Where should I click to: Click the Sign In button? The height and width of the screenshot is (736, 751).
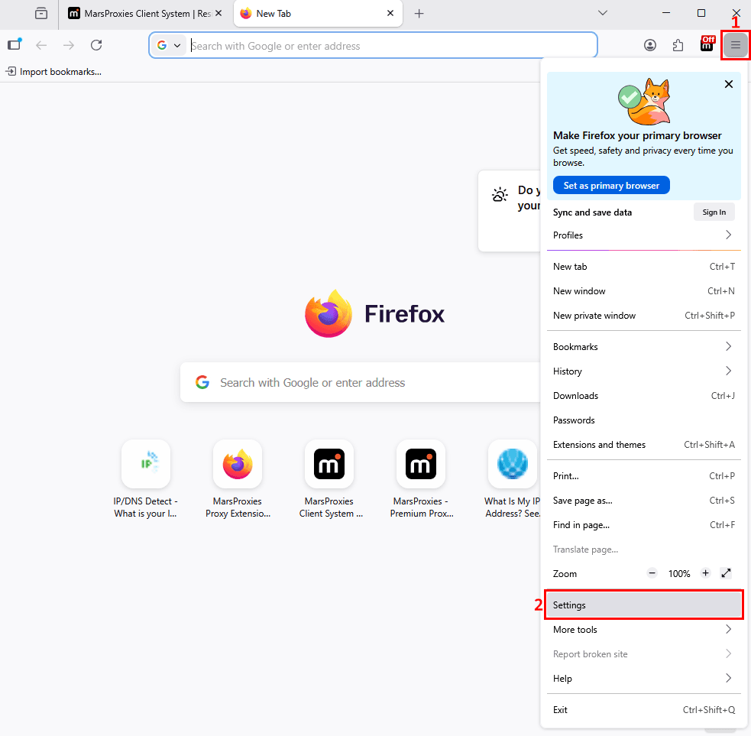714,212
